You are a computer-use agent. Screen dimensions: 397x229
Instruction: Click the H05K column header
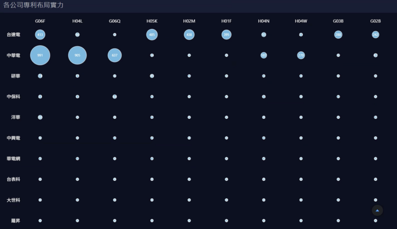pyautogui.click(x=152, y=21)
